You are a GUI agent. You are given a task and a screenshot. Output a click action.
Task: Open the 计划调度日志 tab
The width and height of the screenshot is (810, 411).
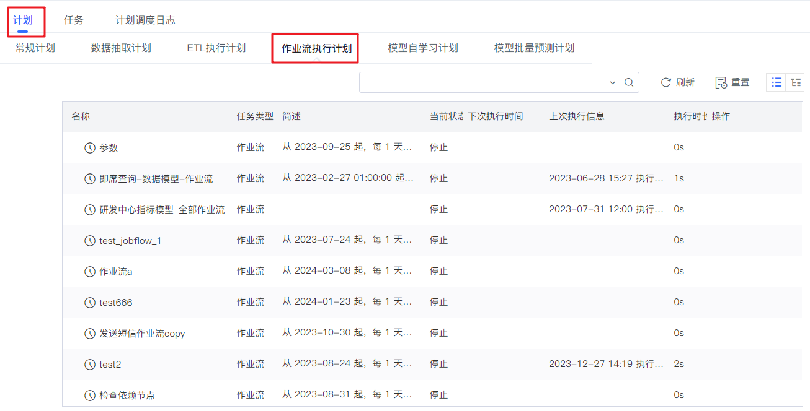[145, 20]
